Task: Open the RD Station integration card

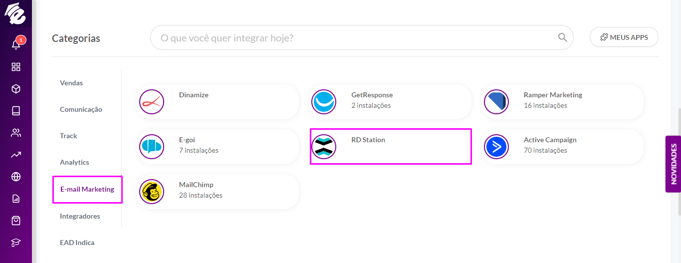Action: click(x=391, y=146)
